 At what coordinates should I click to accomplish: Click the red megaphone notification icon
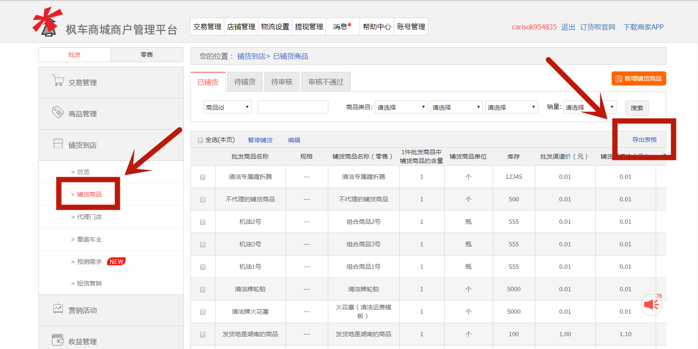coord(651,304)
